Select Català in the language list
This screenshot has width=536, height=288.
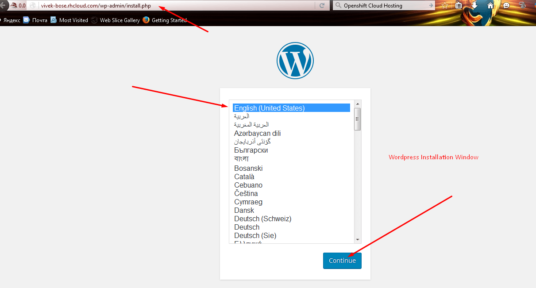[292, 177]
